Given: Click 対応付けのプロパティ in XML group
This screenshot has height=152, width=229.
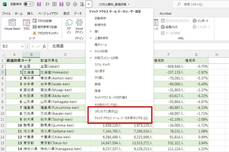Looking at the screenshot, I should (175, 21).
